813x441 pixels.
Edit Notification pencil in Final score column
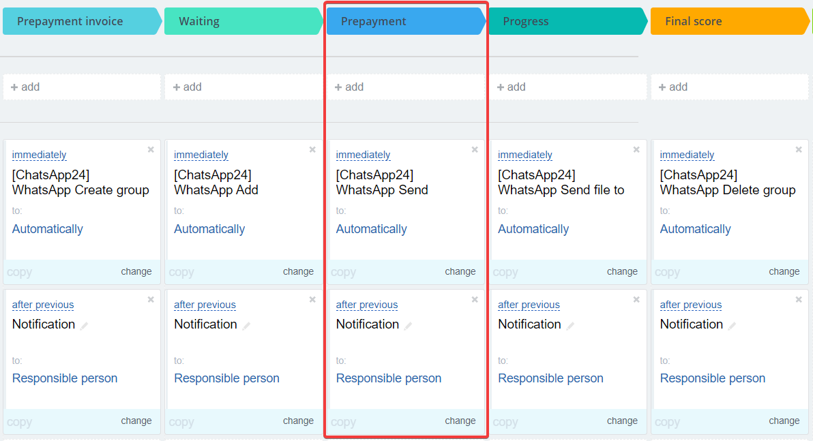733,326
